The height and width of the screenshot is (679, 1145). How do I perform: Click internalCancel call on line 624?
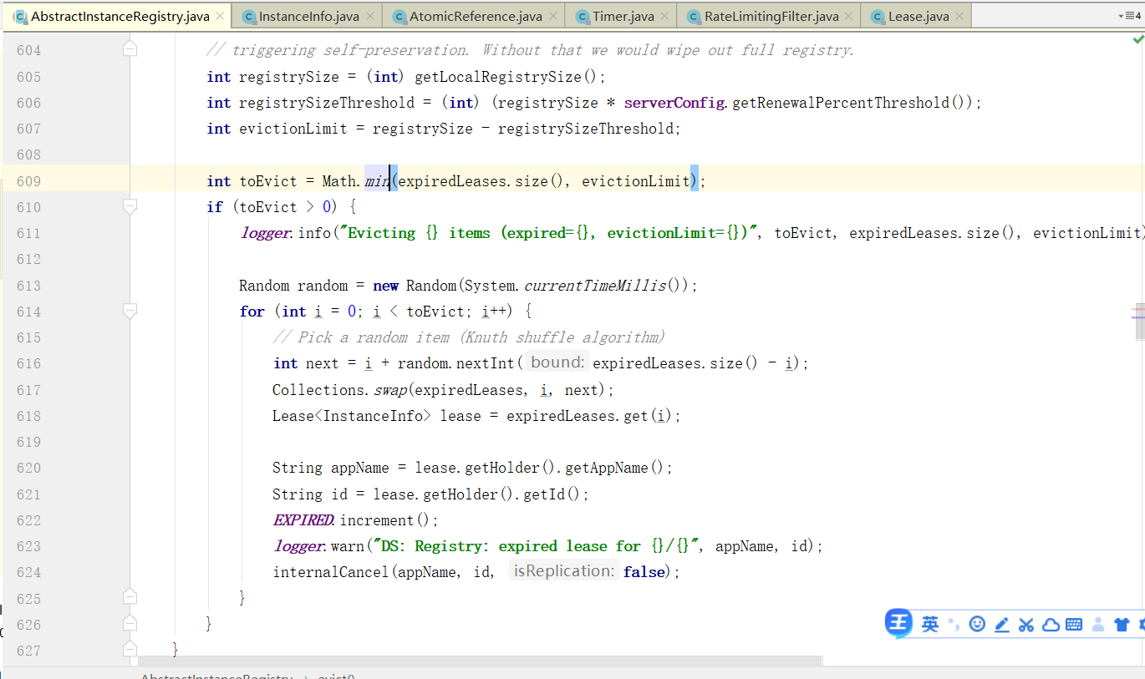point(331,572)
